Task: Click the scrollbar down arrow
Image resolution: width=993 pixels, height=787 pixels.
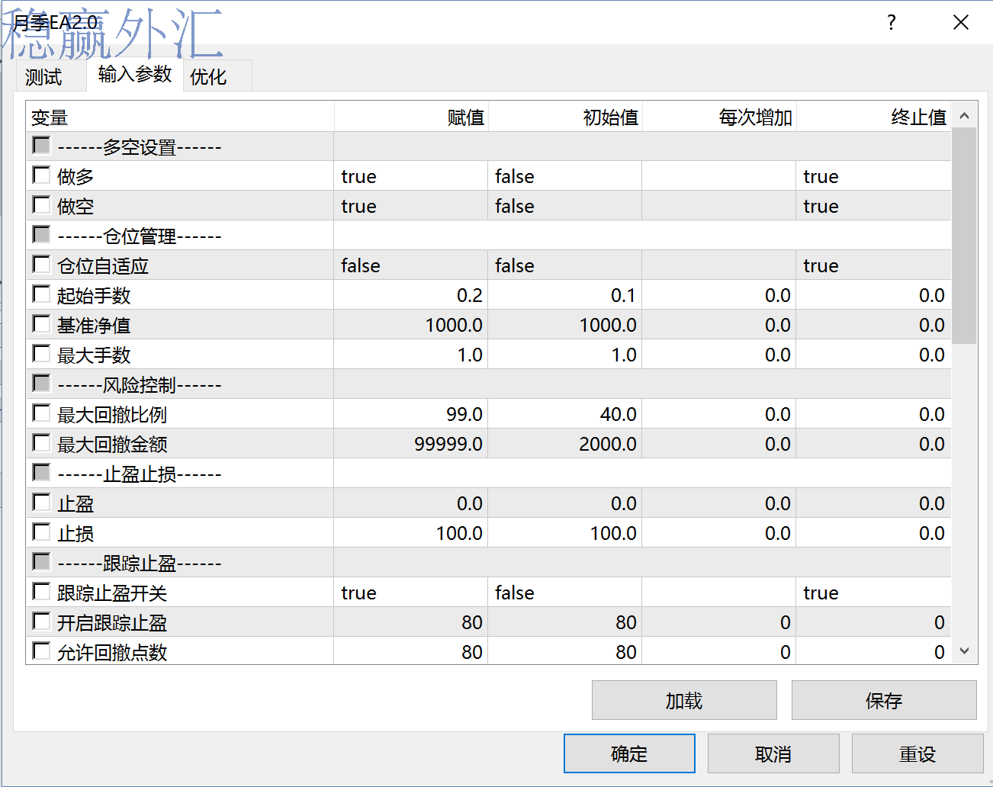Action: [964, 651]
